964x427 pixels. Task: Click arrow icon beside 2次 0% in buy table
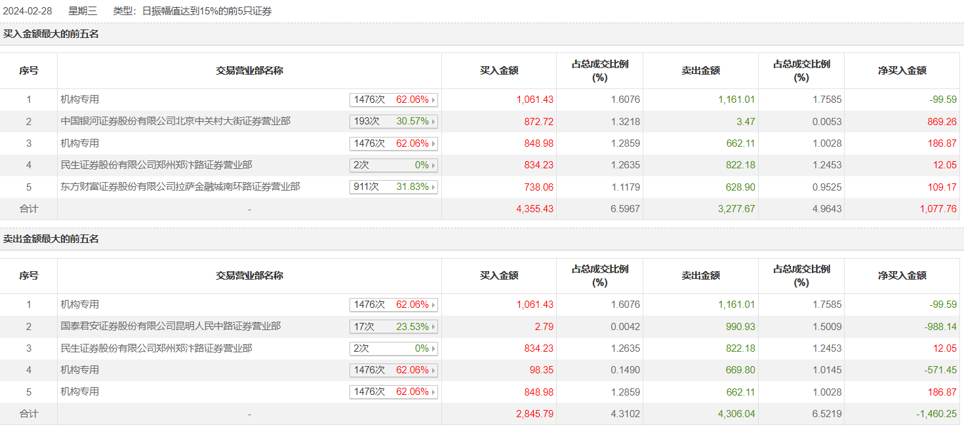[x=433, y=165]
